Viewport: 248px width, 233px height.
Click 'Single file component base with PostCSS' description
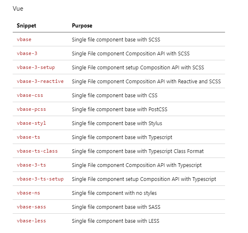[120, 110]
